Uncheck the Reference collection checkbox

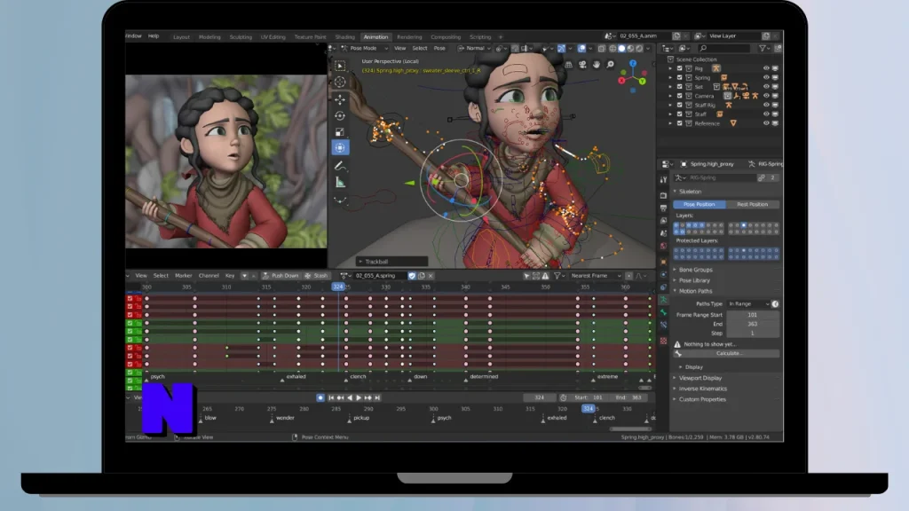coord(679,123)
